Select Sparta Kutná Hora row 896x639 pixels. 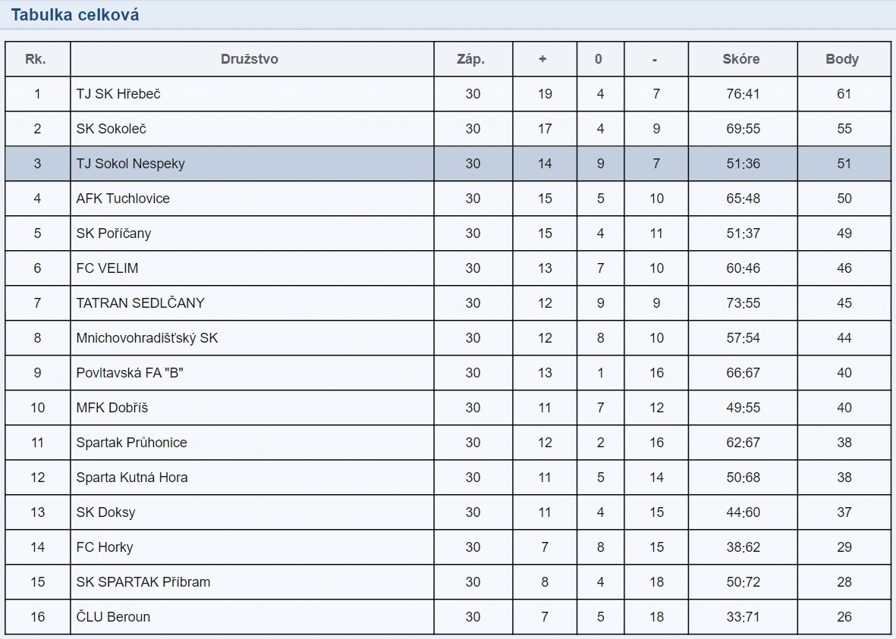pos(448,478)
